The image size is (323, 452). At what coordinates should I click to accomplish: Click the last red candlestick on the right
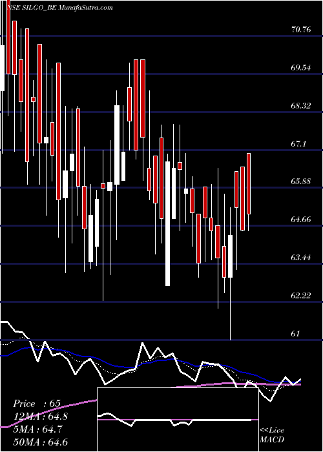248,183
